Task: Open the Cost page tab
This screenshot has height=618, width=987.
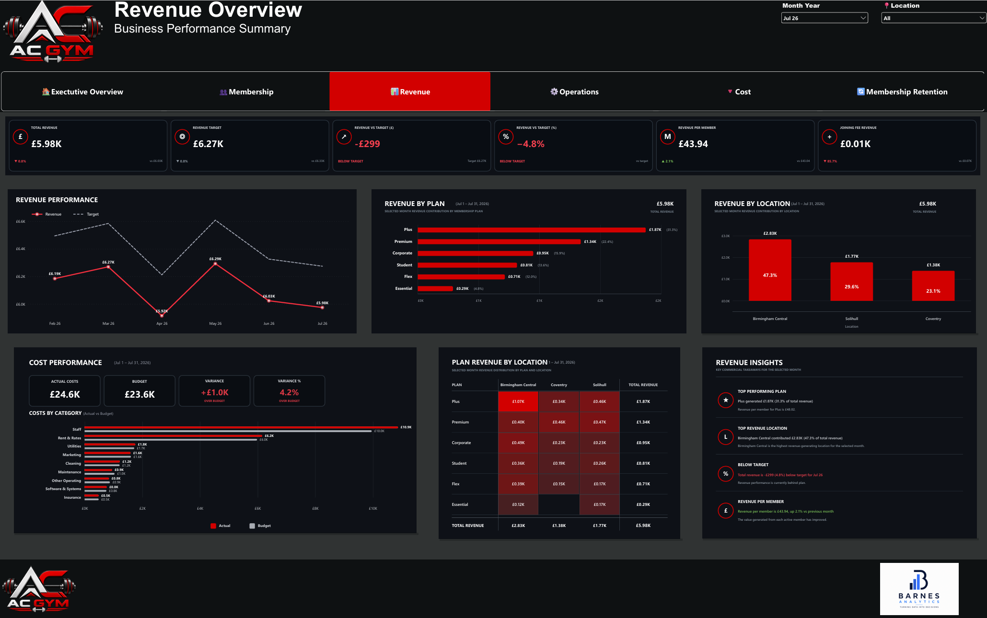Action: (739, 92)
